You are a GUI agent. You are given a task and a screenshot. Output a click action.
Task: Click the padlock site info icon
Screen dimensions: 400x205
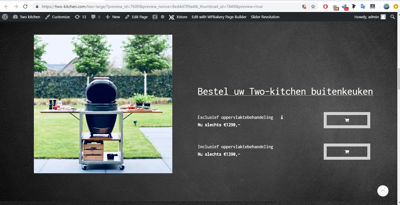[37, 6]
